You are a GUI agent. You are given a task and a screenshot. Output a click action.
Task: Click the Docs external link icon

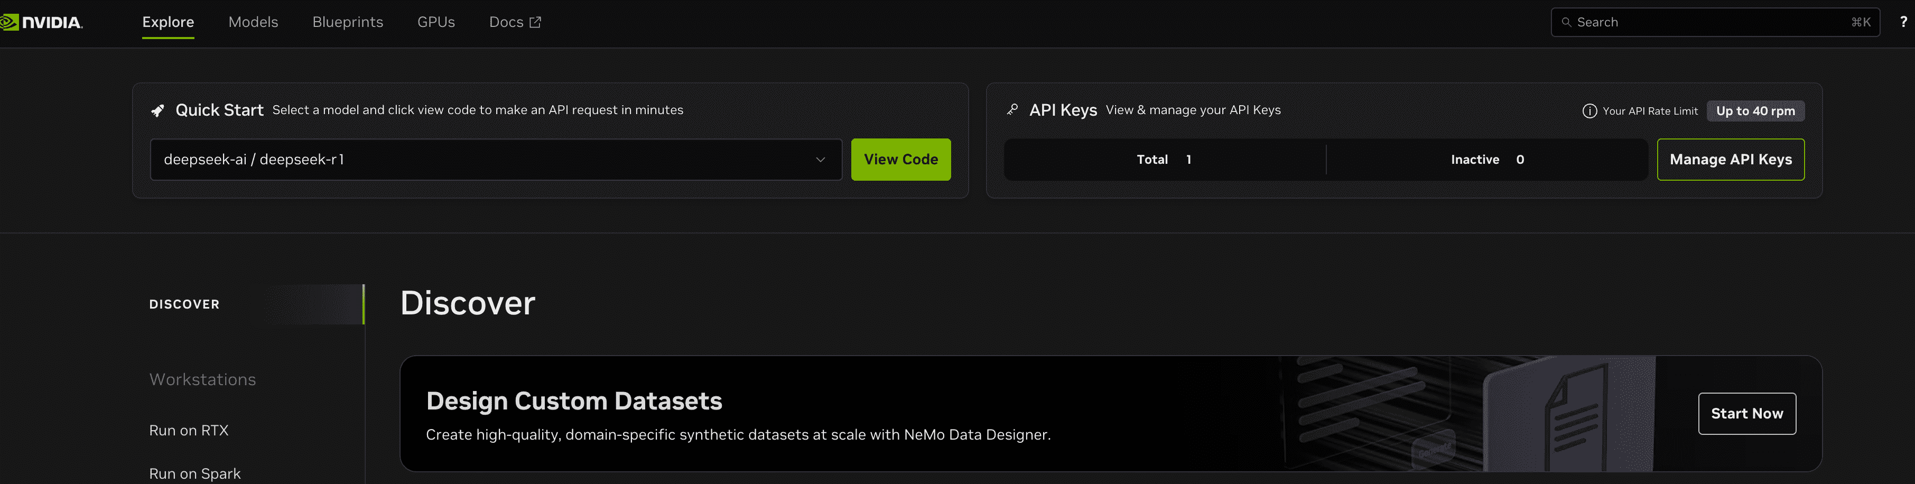pyautogui.click(x=535, y=22)
